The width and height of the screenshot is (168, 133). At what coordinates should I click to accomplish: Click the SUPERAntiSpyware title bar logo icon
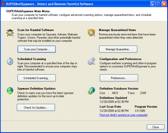point(3,4)
